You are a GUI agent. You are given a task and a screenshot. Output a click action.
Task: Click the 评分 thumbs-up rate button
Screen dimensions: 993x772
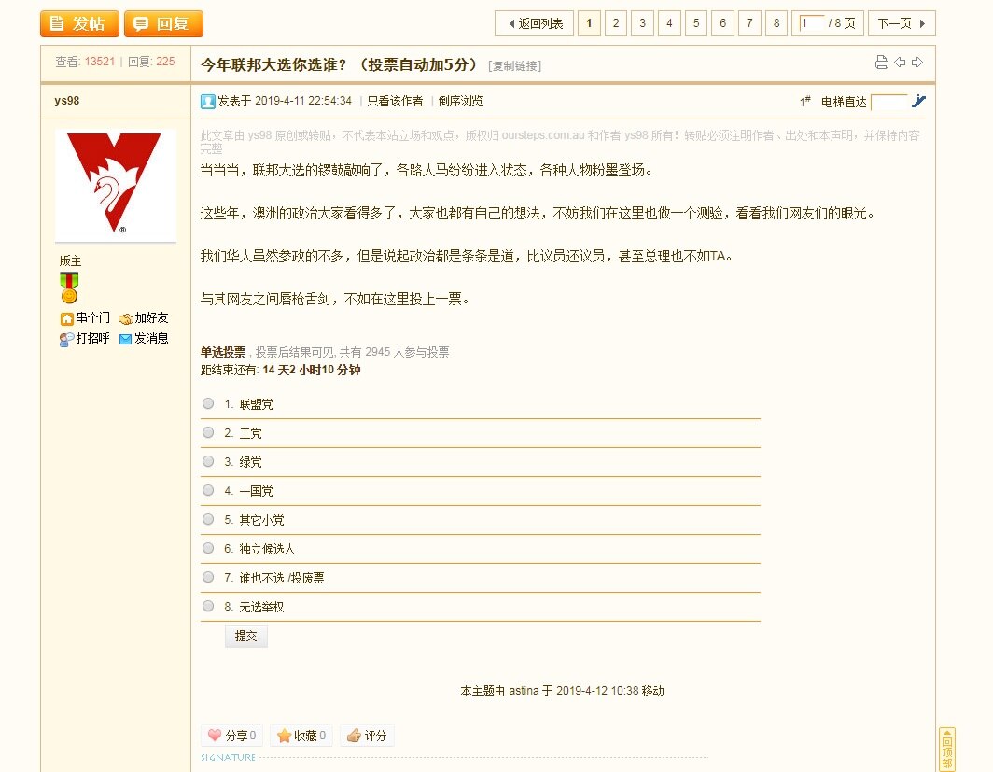point(366,736)
